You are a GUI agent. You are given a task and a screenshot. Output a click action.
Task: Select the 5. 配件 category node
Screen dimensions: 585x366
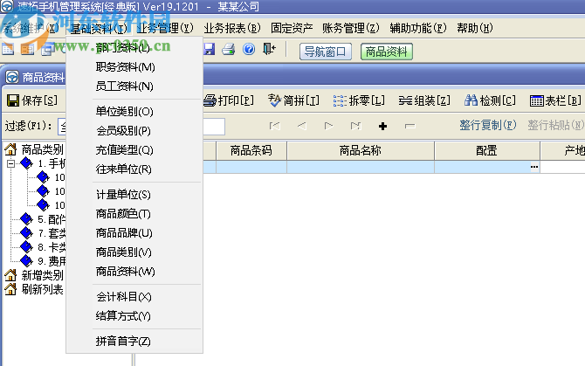pos(44,219)
